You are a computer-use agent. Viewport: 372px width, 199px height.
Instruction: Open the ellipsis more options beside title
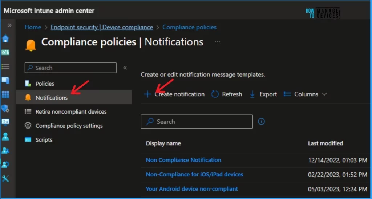(217, 42)
